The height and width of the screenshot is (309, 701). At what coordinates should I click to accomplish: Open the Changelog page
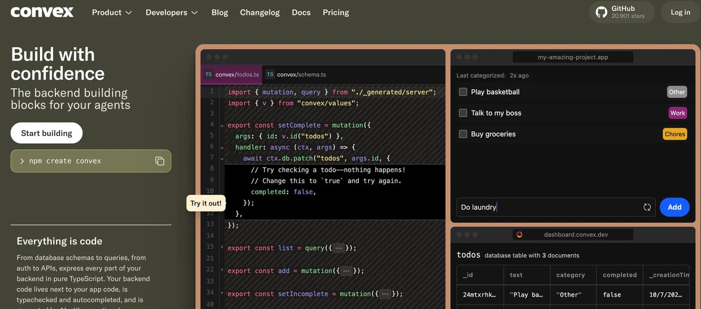tap(260, 12)
